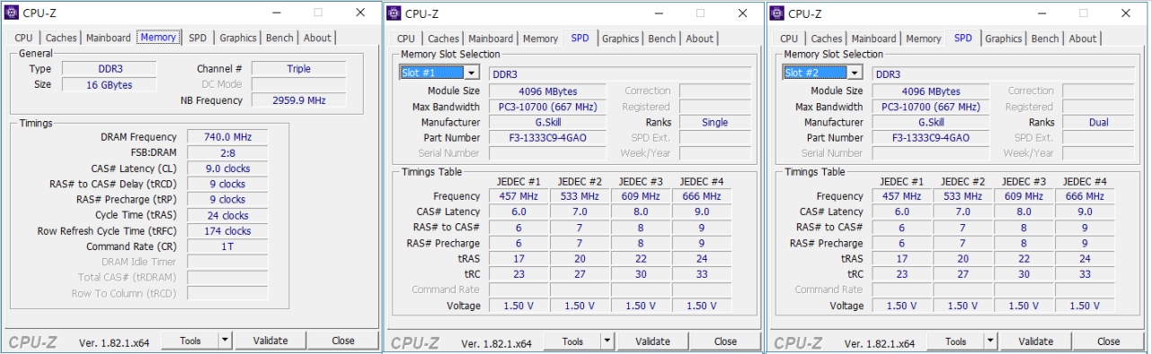Switch to Bench tab in the Memory window
The height and width of the screenshot is (354, 1152).
(279, 38)
